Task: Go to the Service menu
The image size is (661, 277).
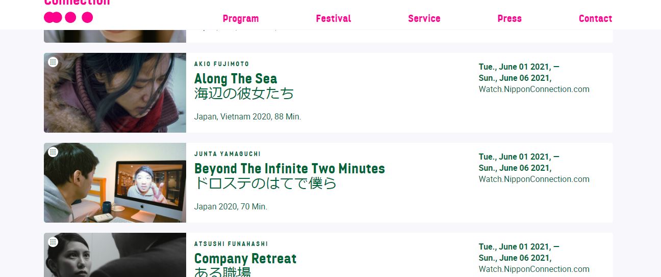Action: coord(424,19)
